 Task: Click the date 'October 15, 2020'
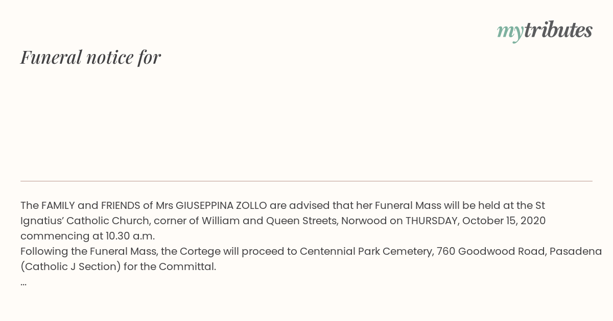(x=504, y=221)
